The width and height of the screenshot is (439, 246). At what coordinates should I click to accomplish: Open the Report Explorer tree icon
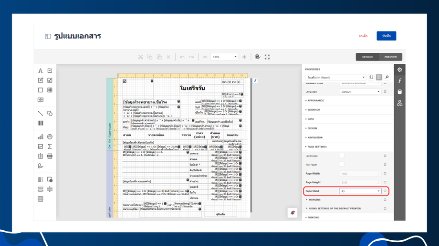[x=400, y=103]
